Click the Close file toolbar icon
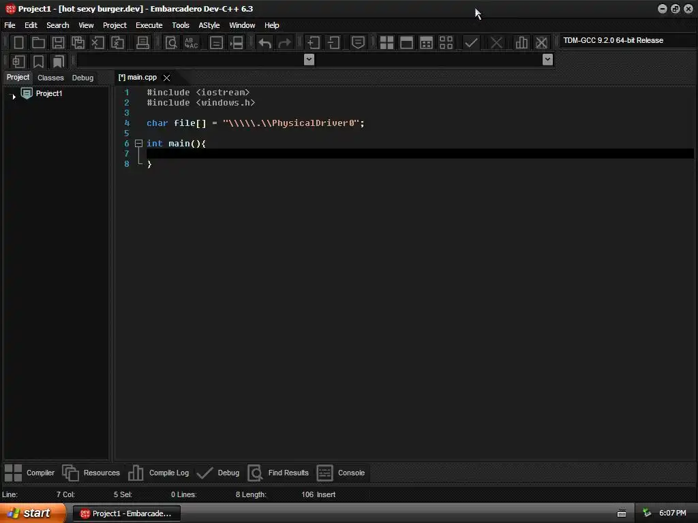Screen dimensions: 698x523 [97, 43]
